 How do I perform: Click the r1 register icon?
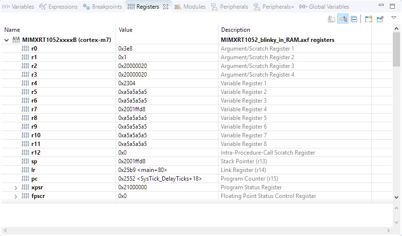click(x=26, y=57)
